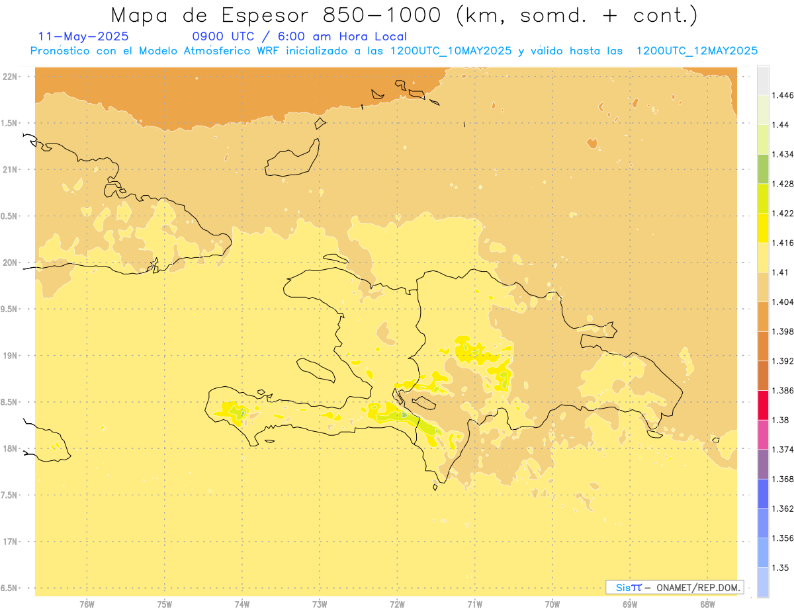The width and height of the screenshot is (794, 613).
Task: Click the colorbar value '1.434'
Action: pyautogui.click(x=782, y=154)
